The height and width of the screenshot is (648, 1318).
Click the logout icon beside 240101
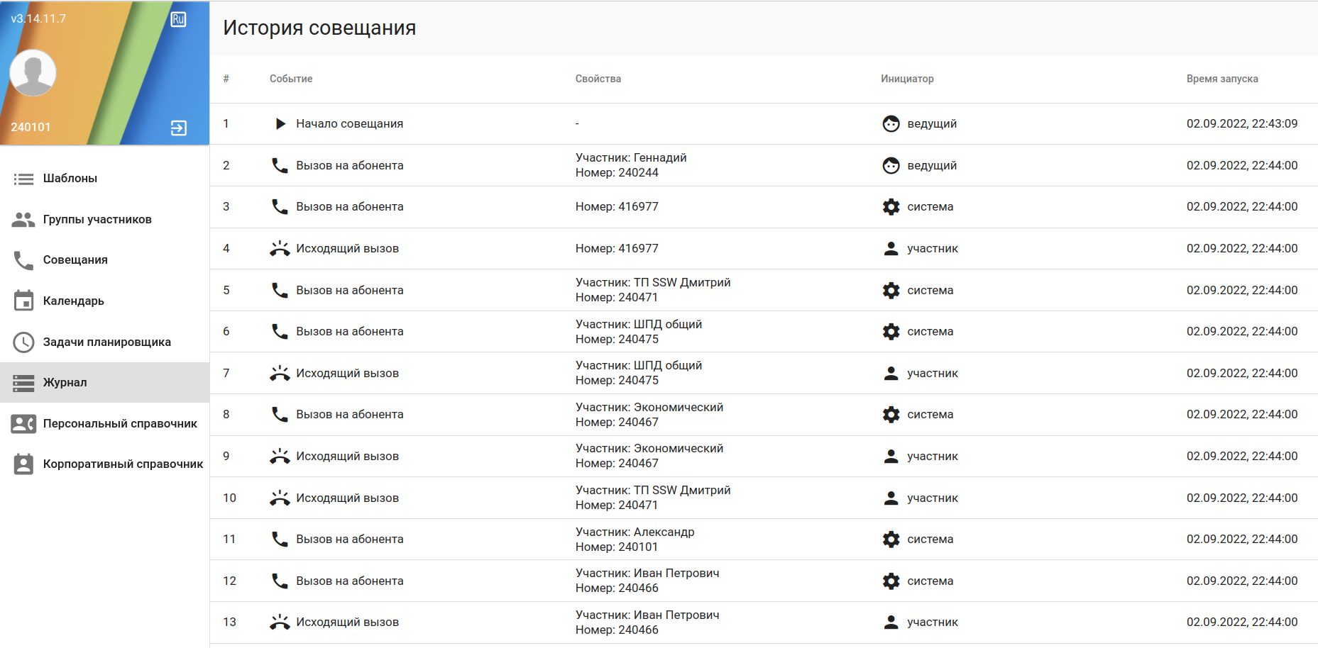pyautogui.click(x=179, y=128)
